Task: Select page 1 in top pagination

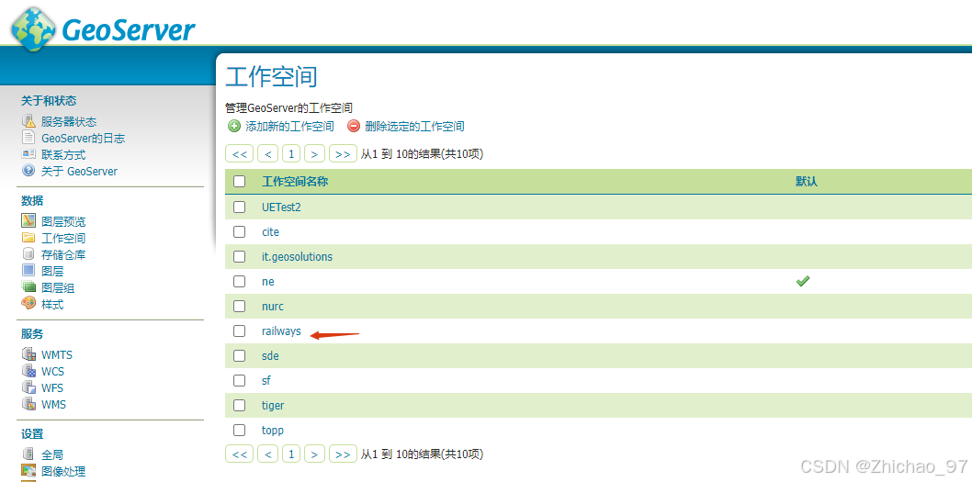Action: [x=290, y=153]
